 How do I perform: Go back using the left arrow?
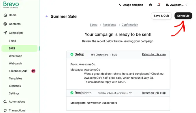coord(47,16)
